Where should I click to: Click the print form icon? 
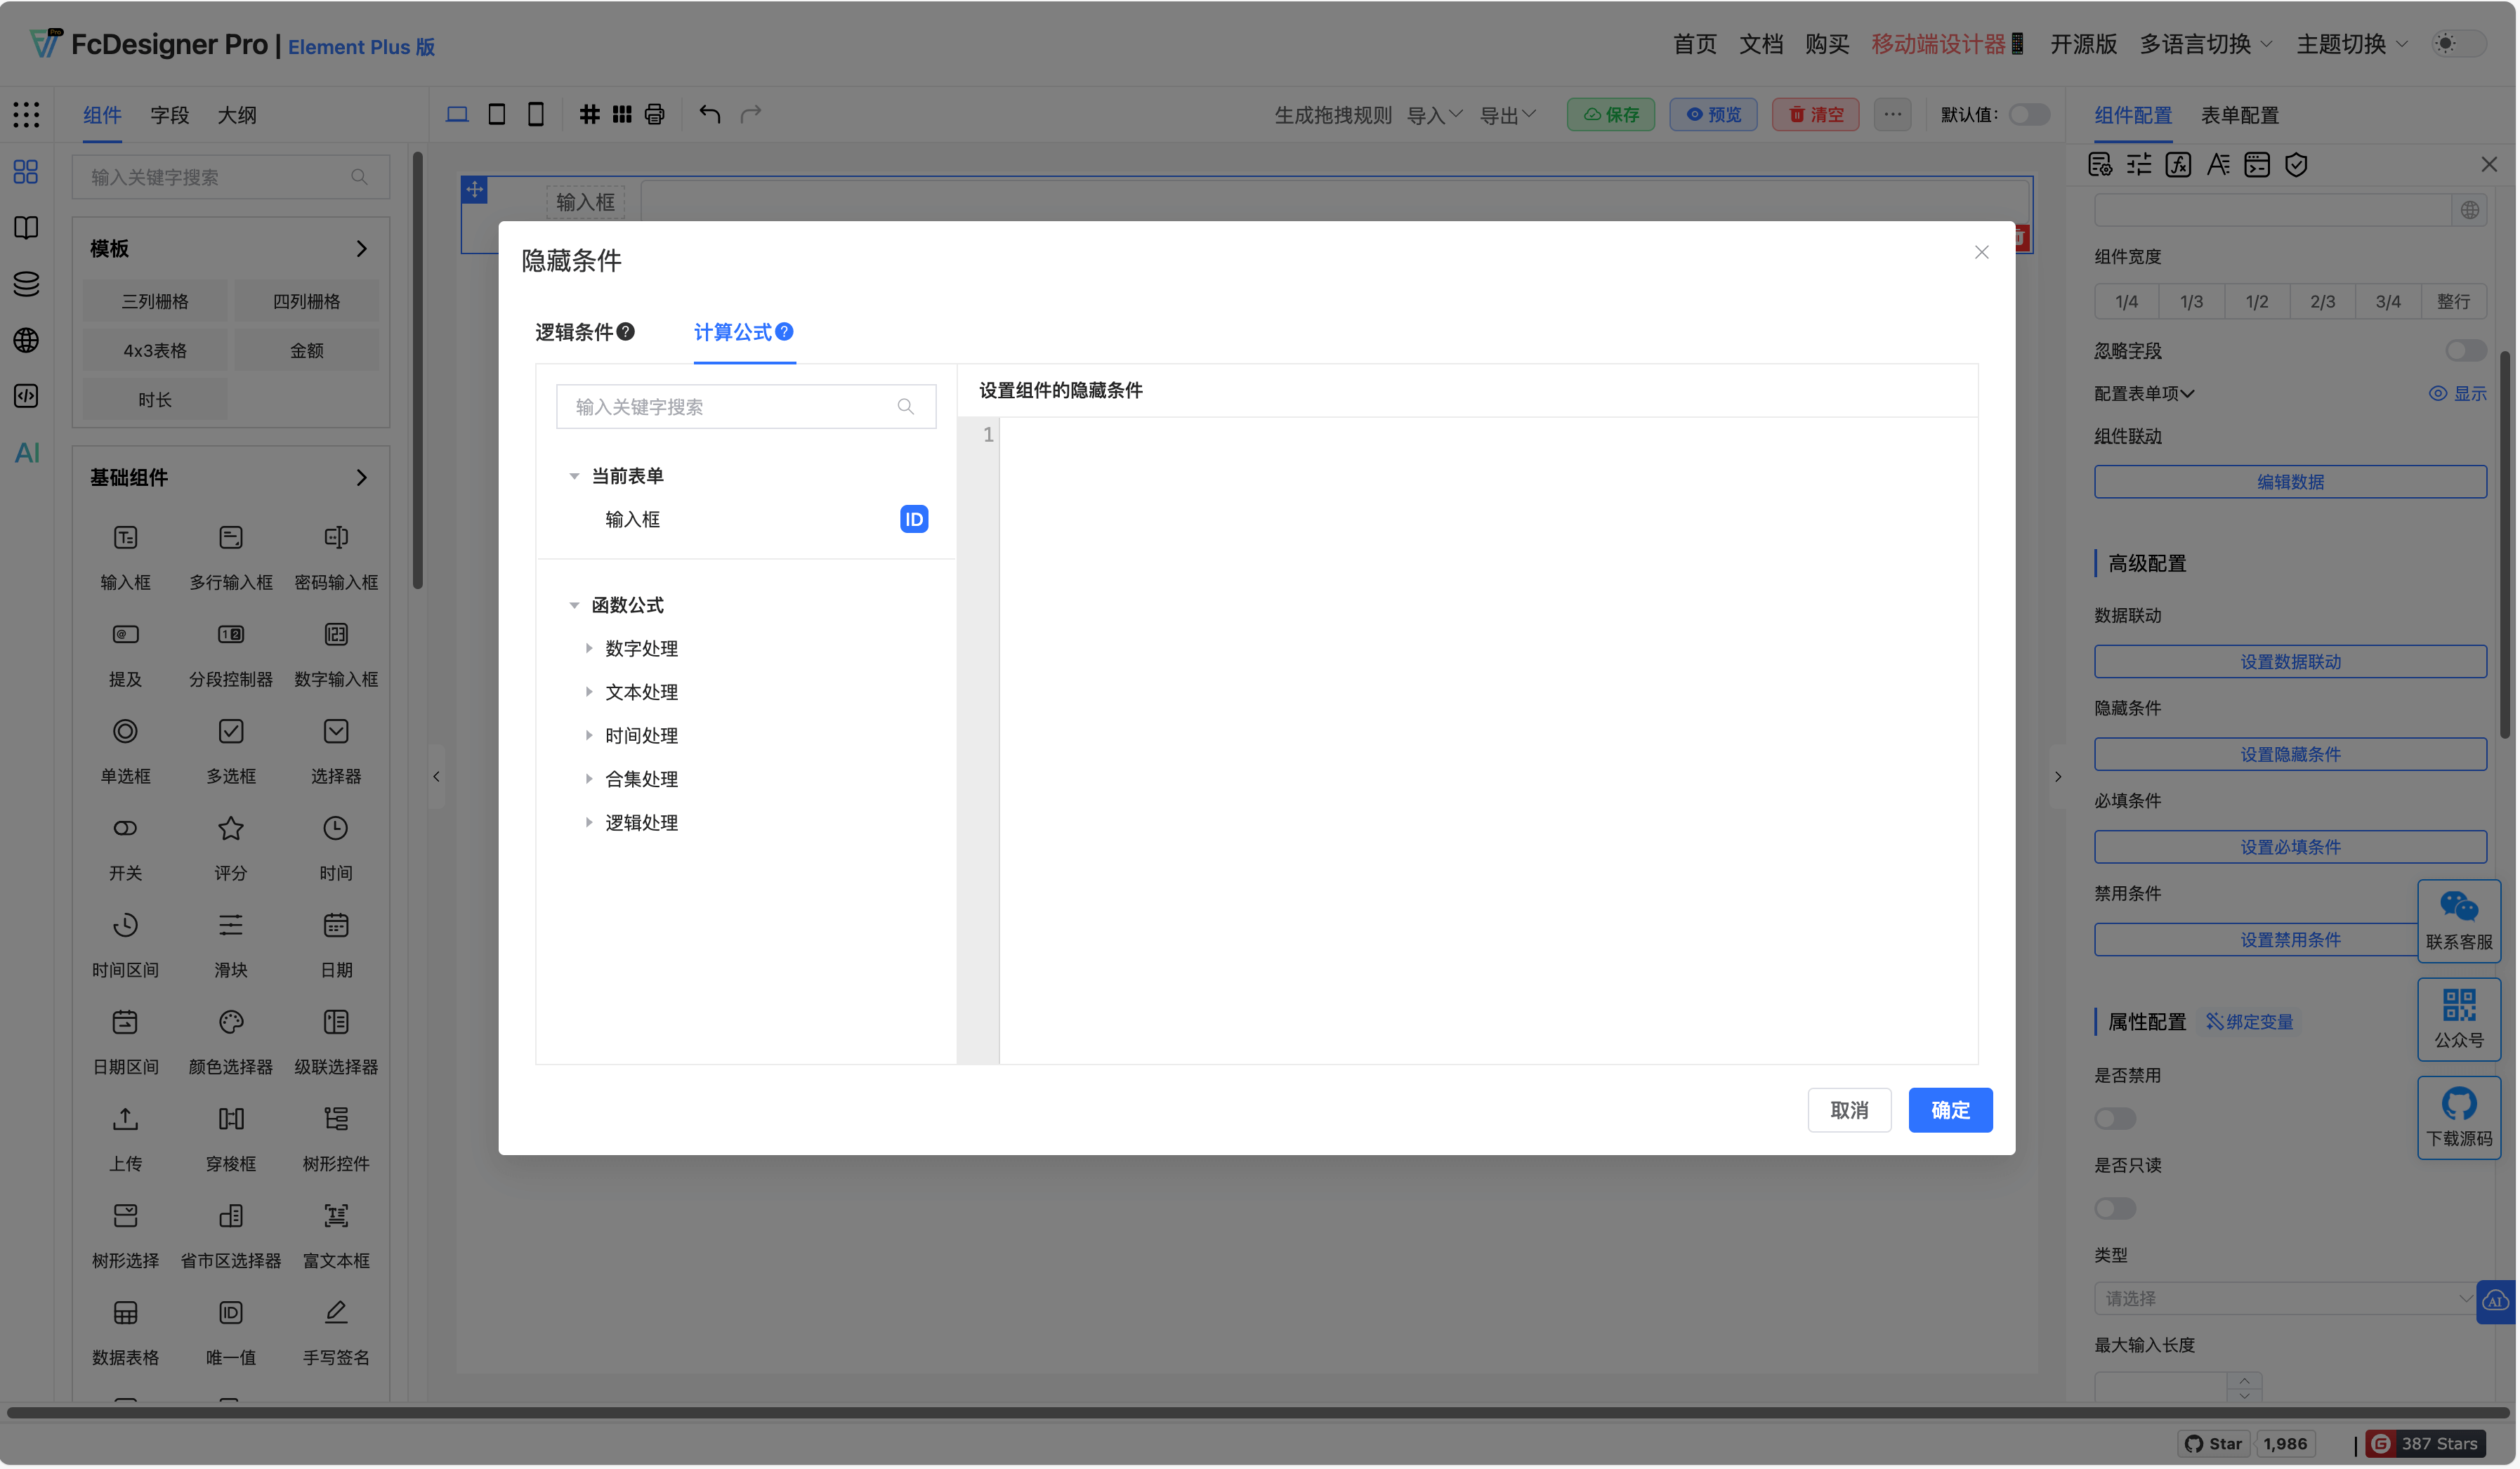click(x=655, y=114)
